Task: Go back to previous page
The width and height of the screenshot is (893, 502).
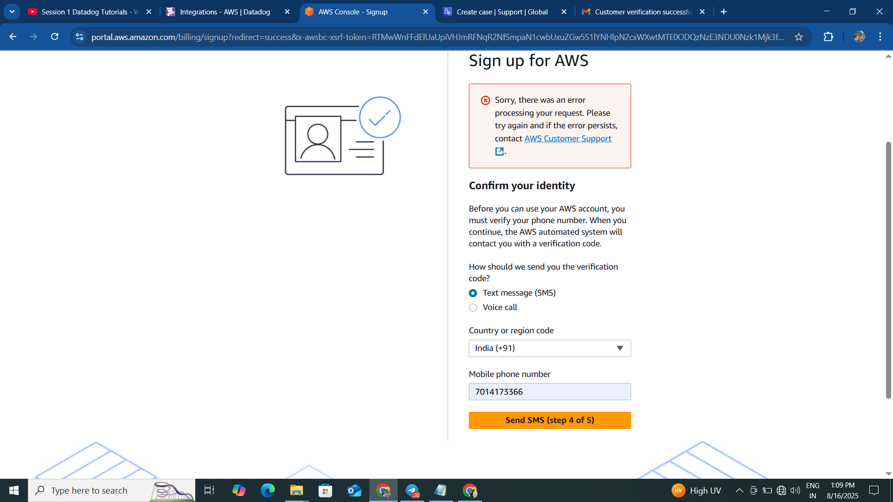Action: (13, 37)
